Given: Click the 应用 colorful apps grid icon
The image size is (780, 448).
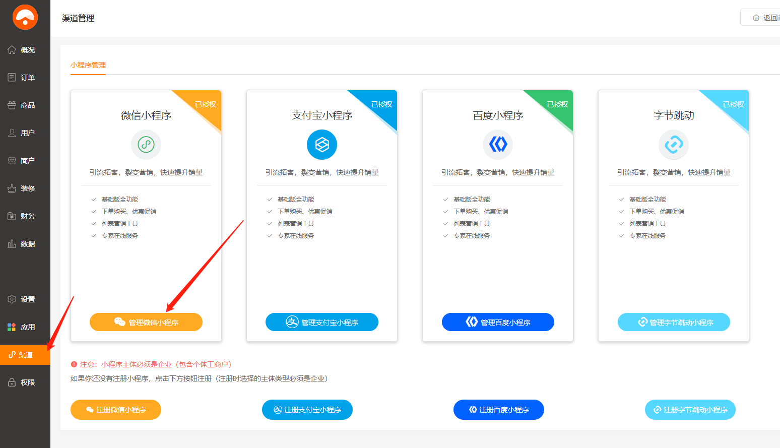Looking at the screenshot, I should click(x=12, y=327).
